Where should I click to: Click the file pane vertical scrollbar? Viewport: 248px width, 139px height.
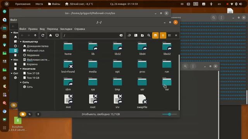[x=179, y=82]
